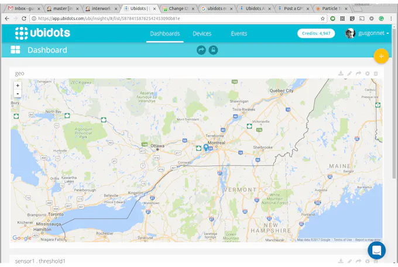
Task: Click the gray circle extension icon
Action: [x=372, y=19]
